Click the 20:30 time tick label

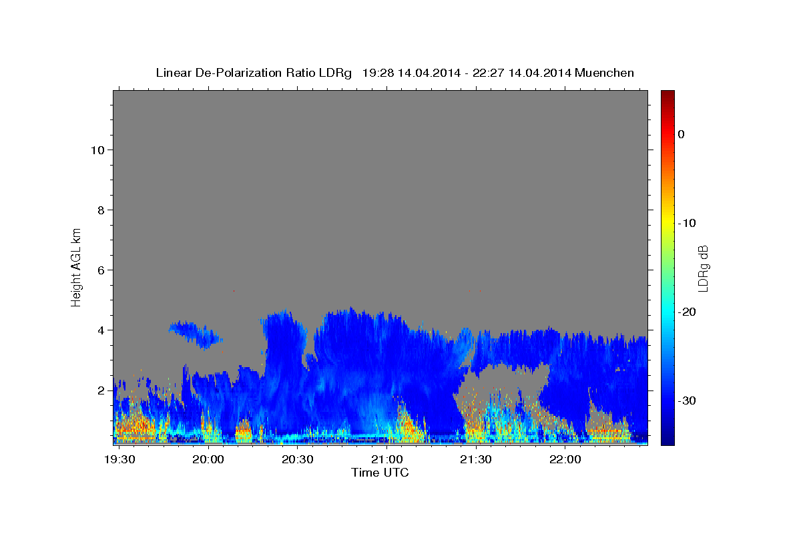coord(298,460)
